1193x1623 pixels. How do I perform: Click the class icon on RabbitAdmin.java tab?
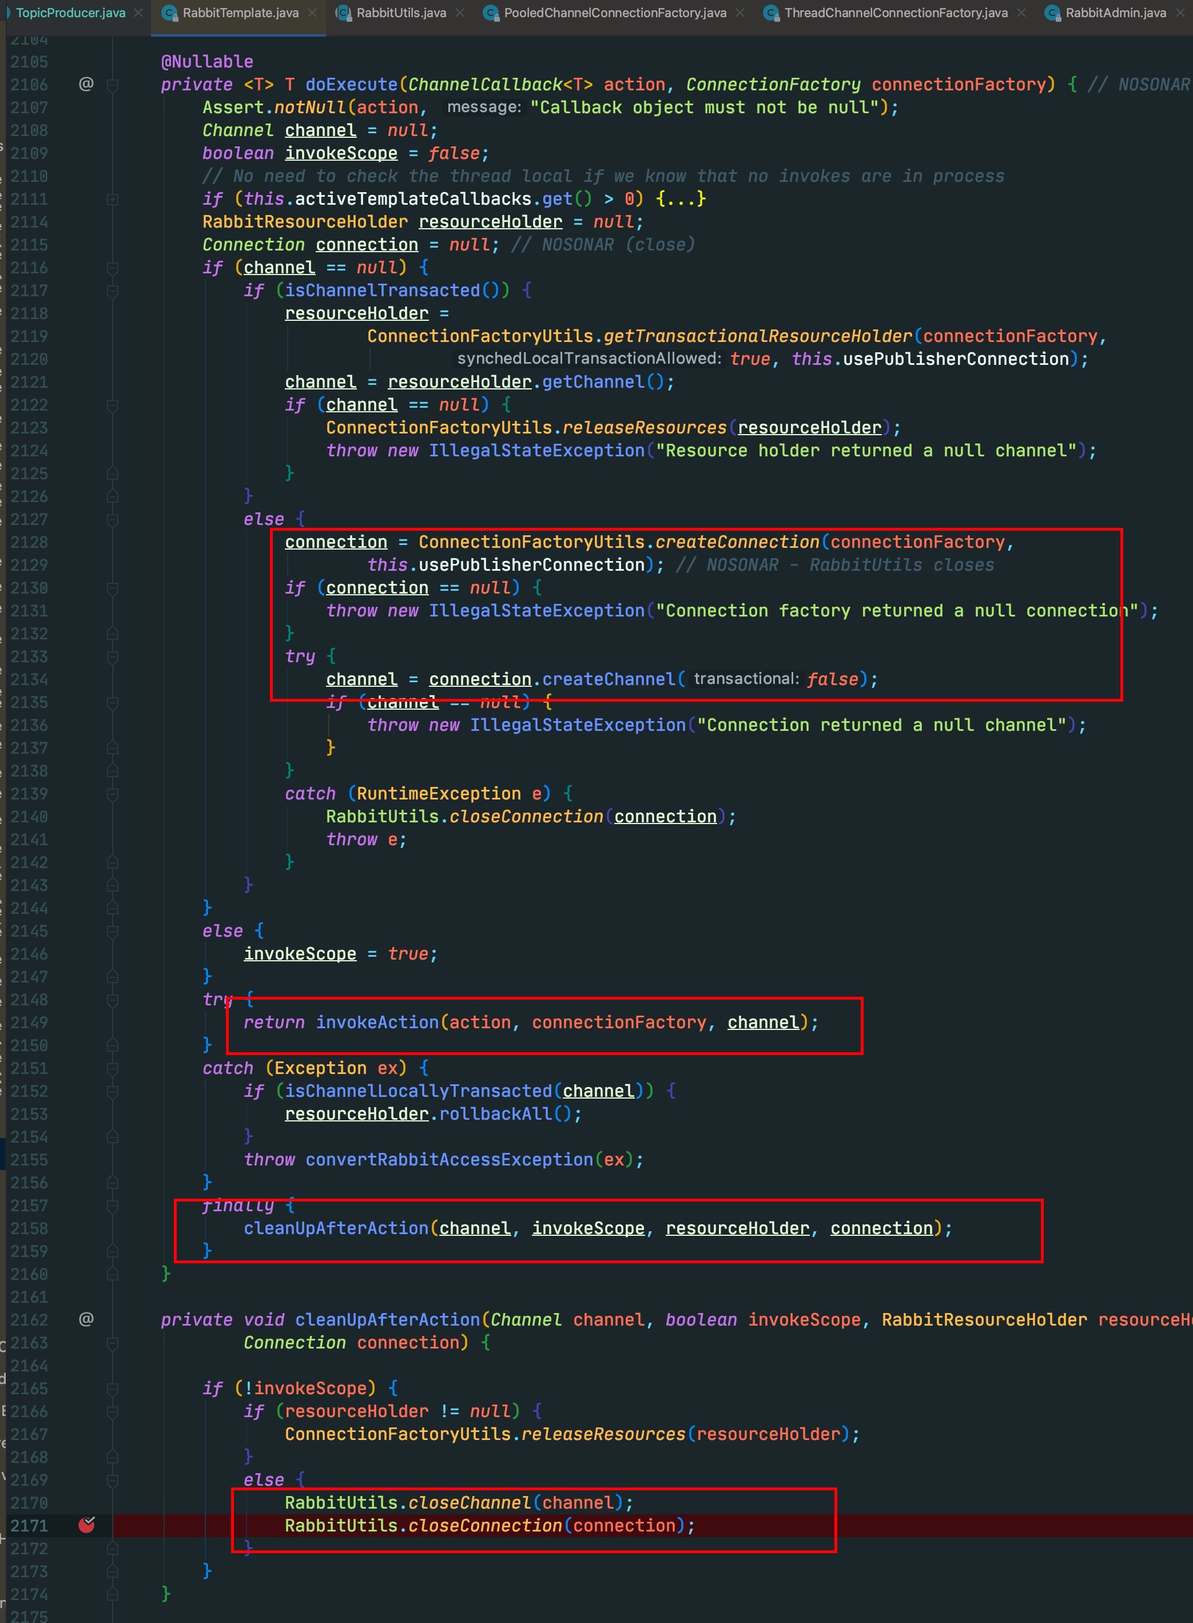pos(1053,13)
